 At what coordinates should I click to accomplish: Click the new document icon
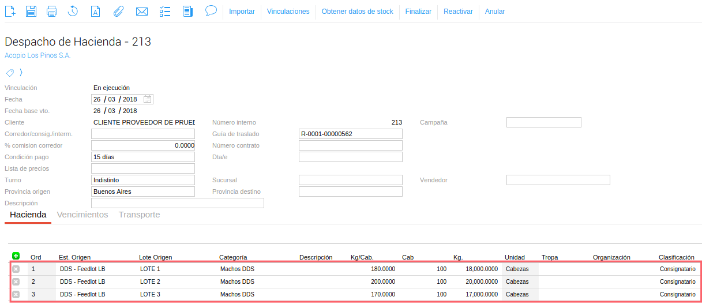pyautogui.click(x=10, y=11)
